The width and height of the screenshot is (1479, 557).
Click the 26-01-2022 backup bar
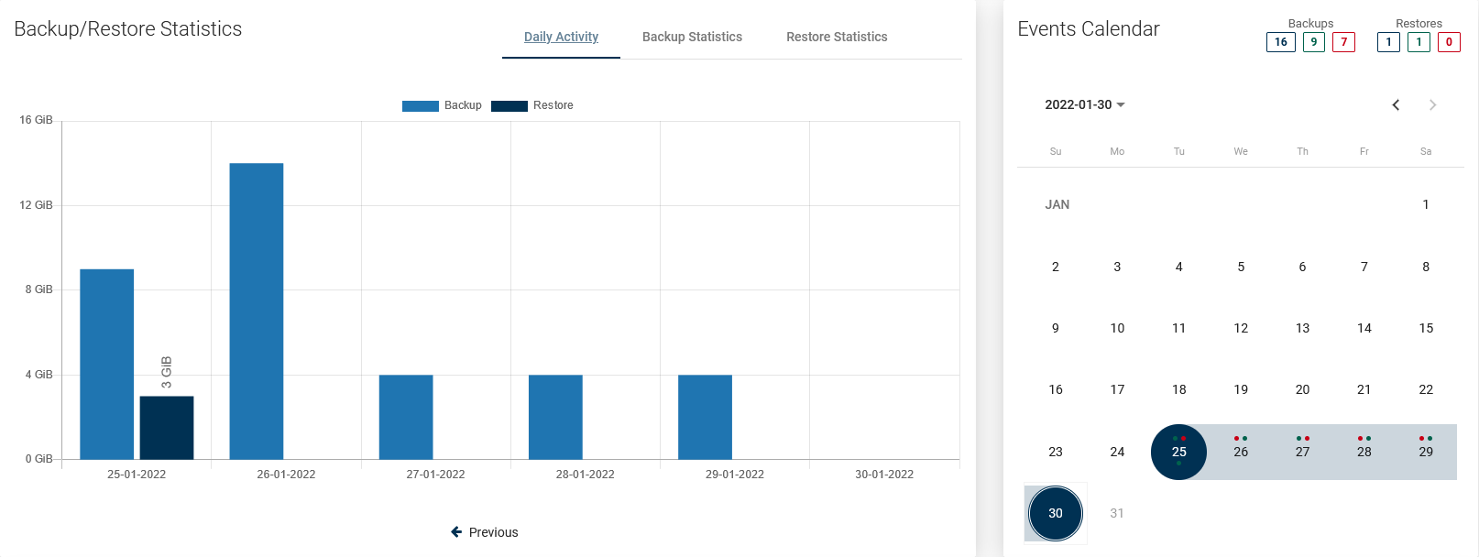click(257, 311)
